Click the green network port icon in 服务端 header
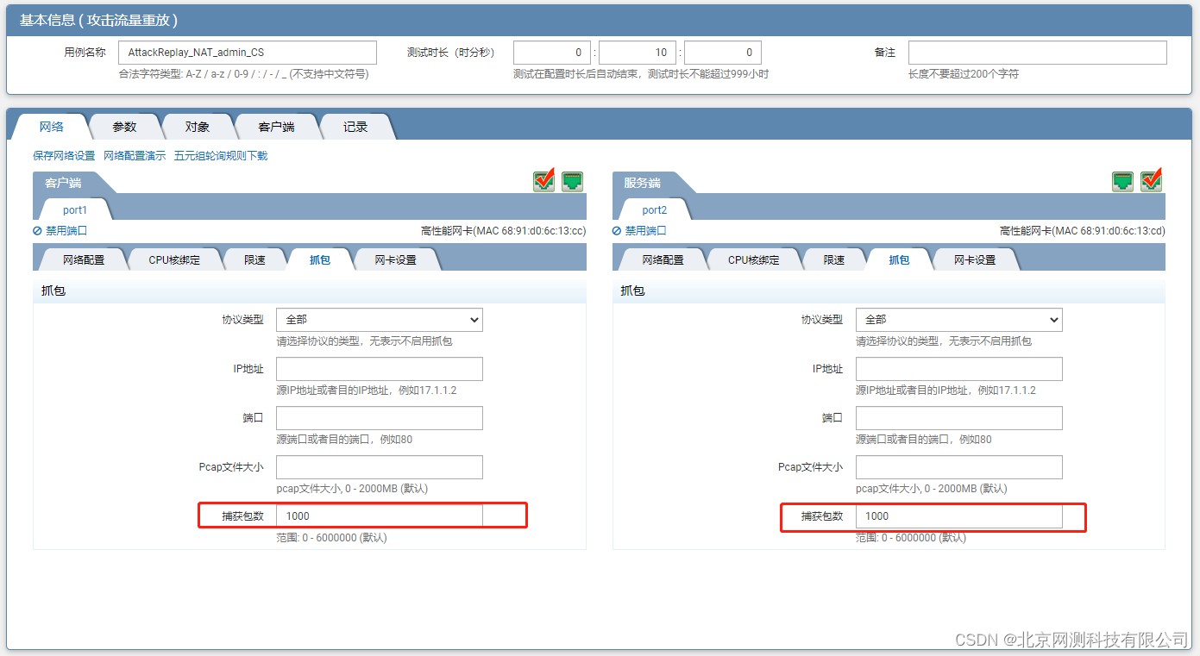The image size is (1200, 656). 1123,181
